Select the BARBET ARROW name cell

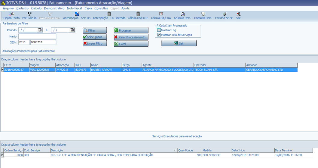106,70
